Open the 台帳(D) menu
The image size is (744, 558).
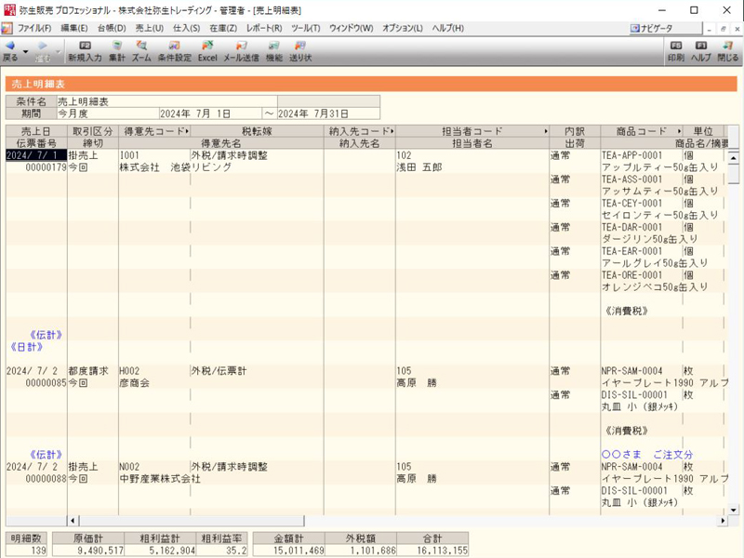(112, 29)
